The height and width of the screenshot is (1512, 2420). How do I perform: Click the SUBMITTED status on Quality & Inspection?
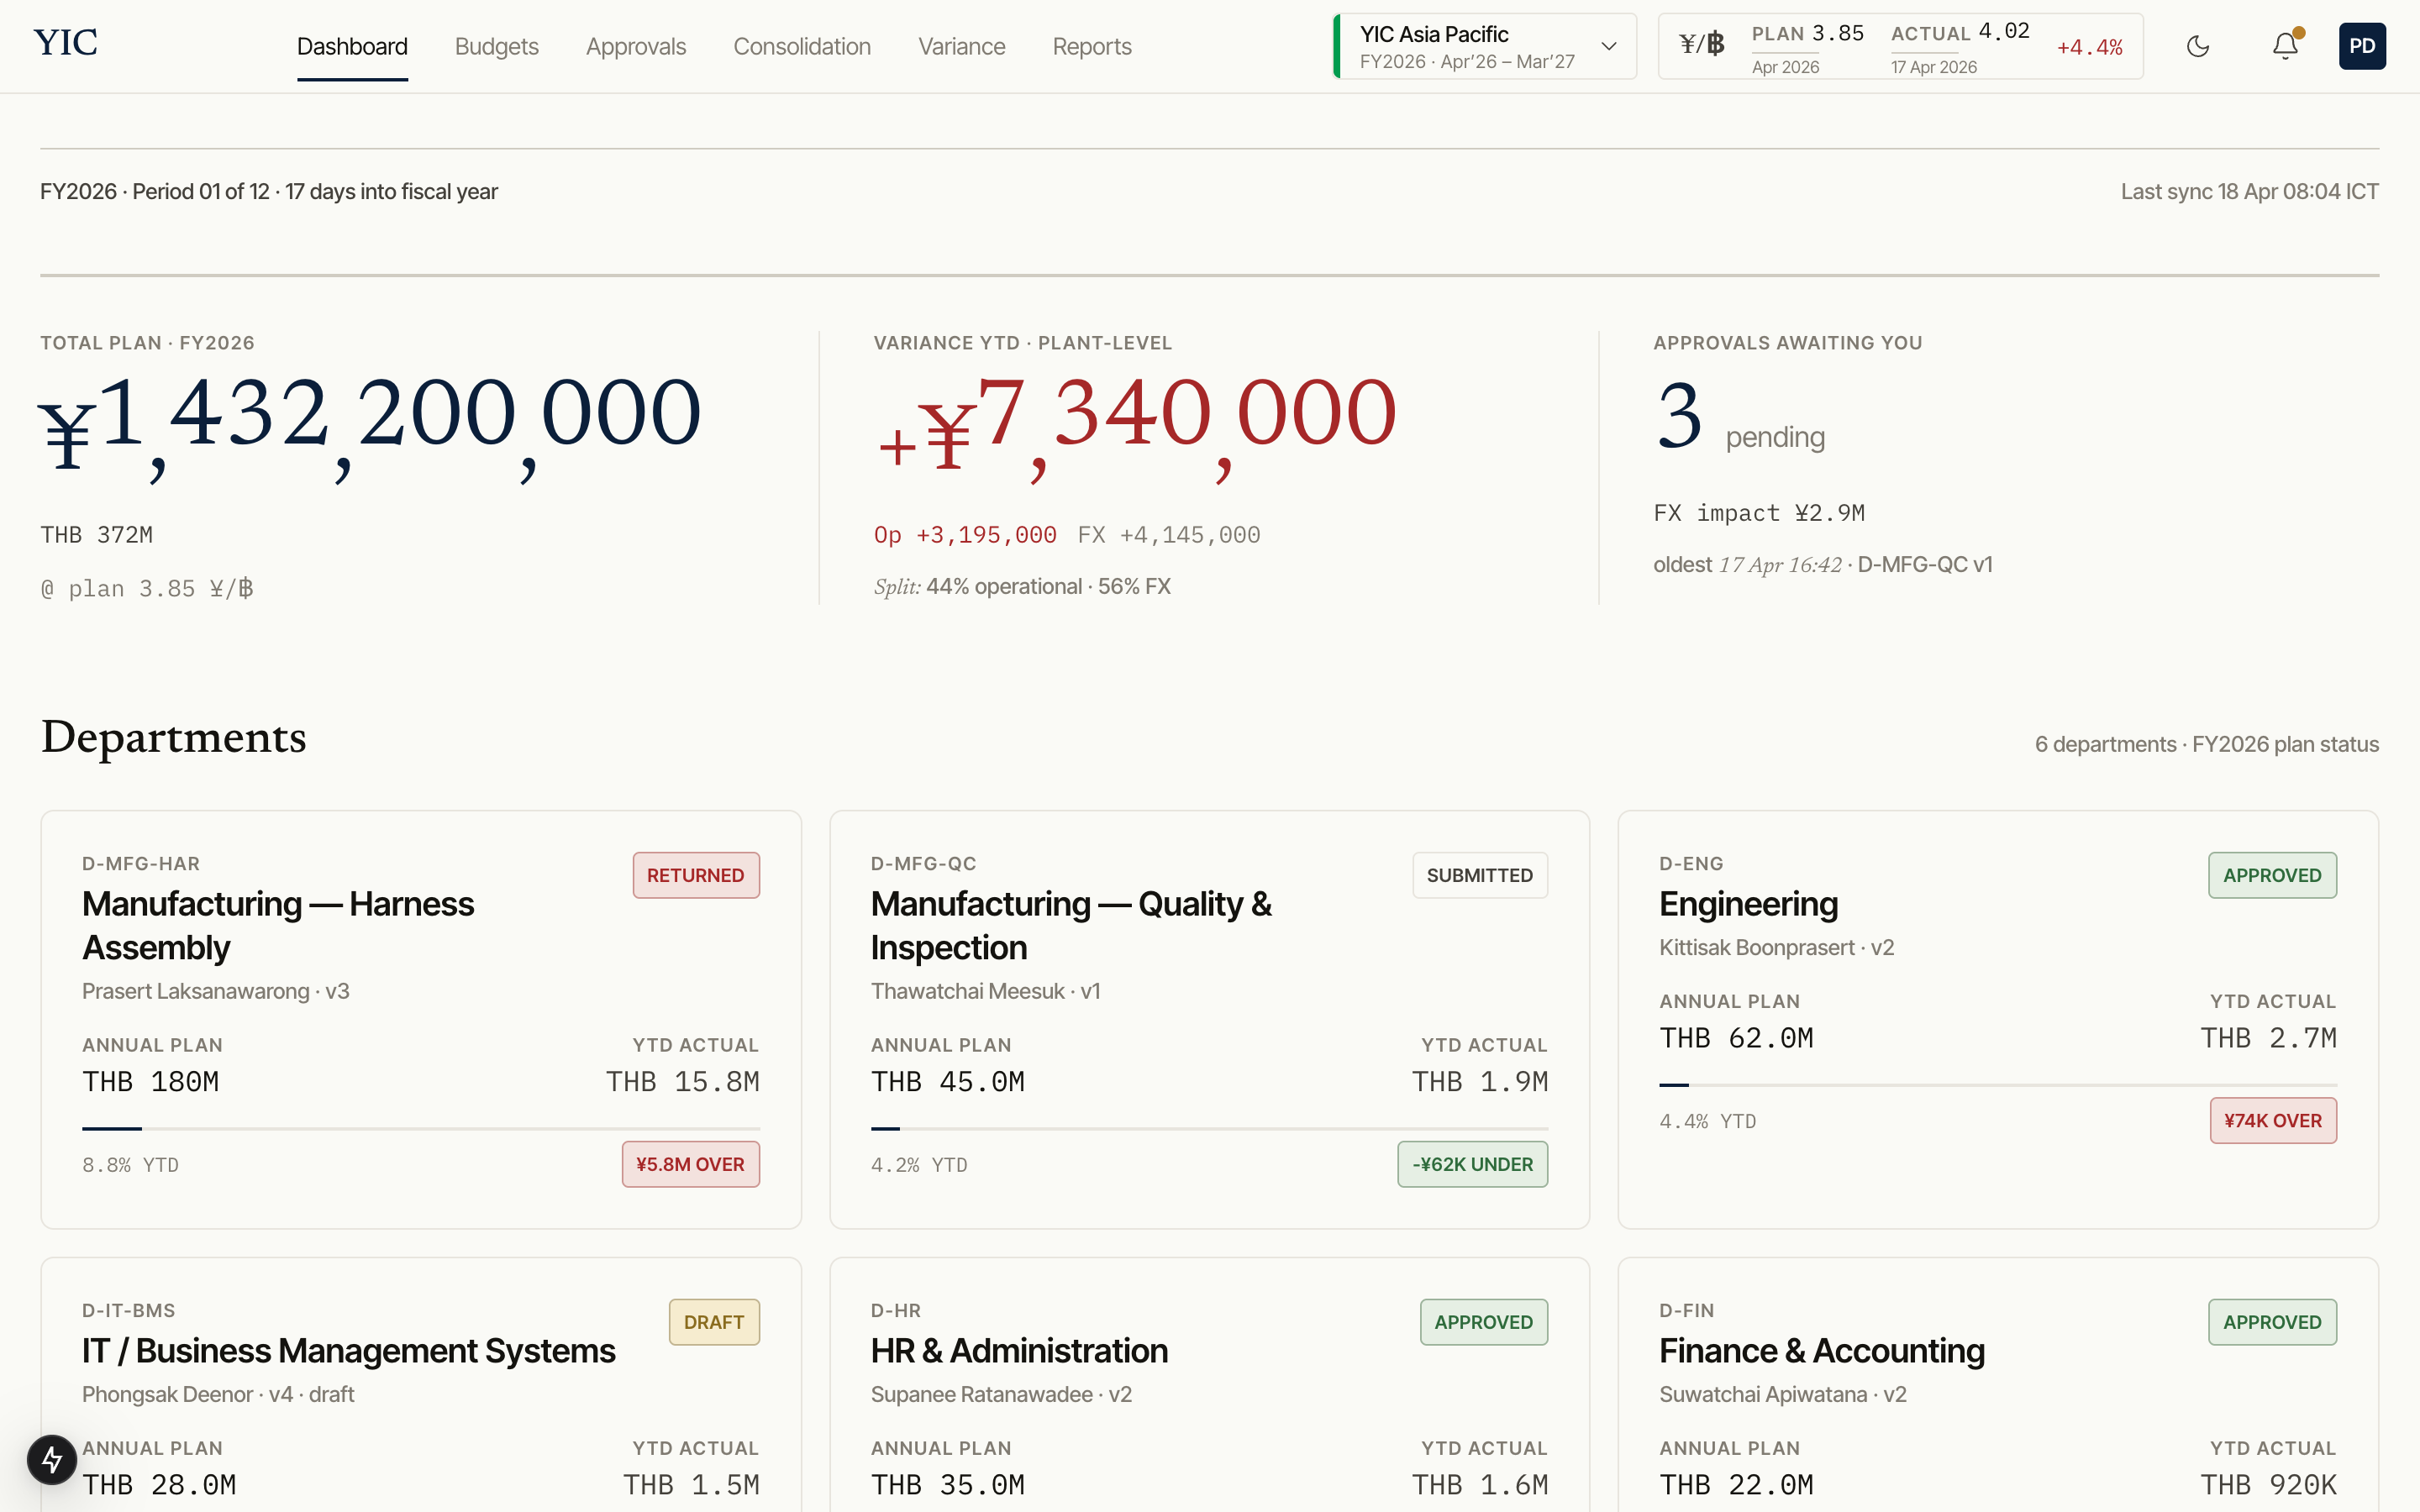pyautogui.click(x=1479, y=875)
